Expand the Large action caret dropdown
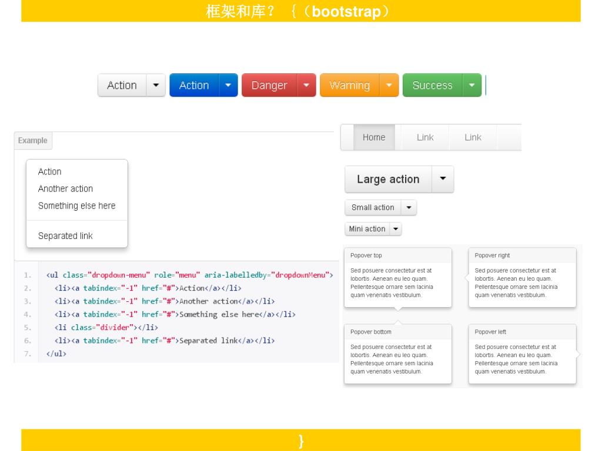Image resolution: width=602 pixels, height=451 pixels. (x=443, y=179)
